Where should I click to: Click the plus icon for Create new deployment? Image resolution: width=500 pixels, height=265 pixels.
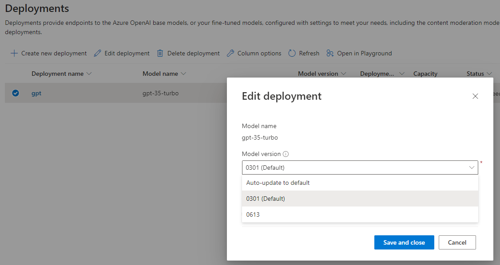[14, 53]
